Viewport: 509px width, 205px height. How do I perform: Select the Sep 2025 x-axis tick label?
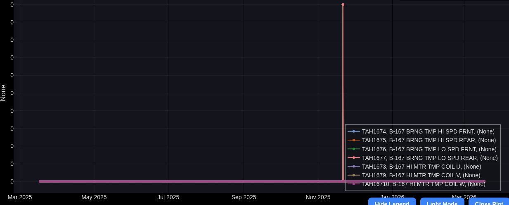click(x=244, y=197)
